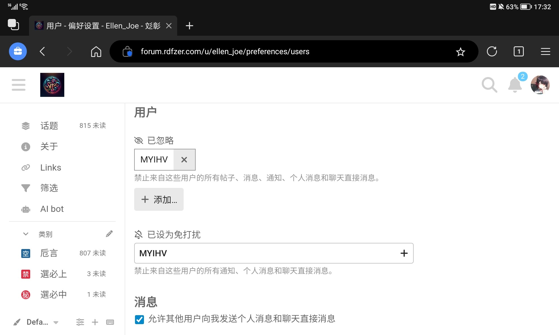Click the filter sliders icon bottom left
The image size is (559, 335).
click(80, 322)
